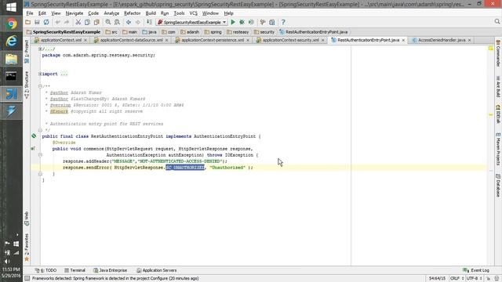
Task: Click the Synchronize toolbar icon
Action: pos(46,22)
